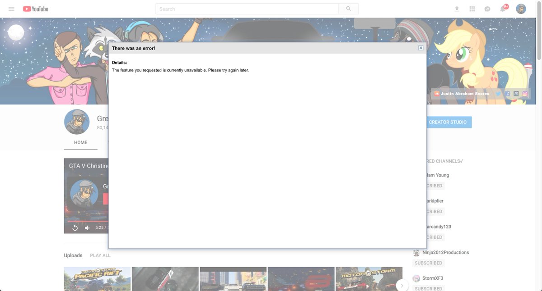Click the StormXF3 channel avatar
Viewport: 542px width, 291px height.
416,278
